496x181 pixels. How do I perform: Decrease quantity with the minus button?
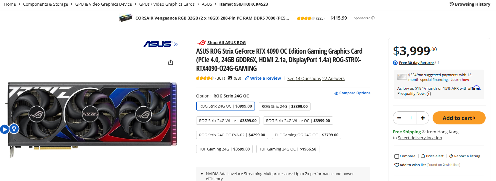click(x=399, y=118)
